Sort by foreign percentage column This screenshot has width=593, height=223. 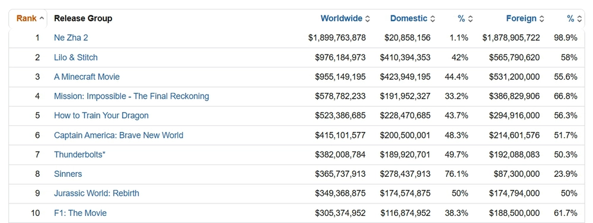574,18
